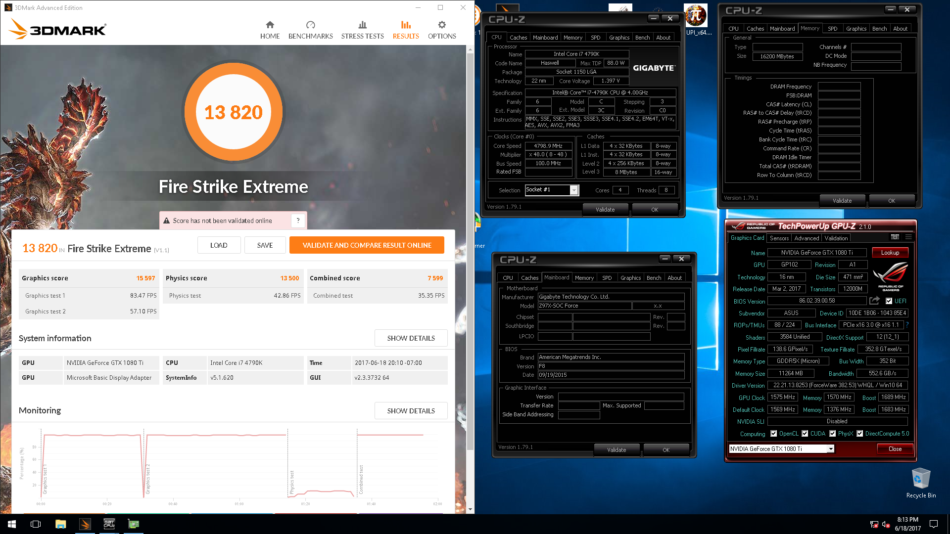This screenshot has width=950, height=534.
Task: Open SPD tab in CPU-Z Mainboard window
Action: 607,278
